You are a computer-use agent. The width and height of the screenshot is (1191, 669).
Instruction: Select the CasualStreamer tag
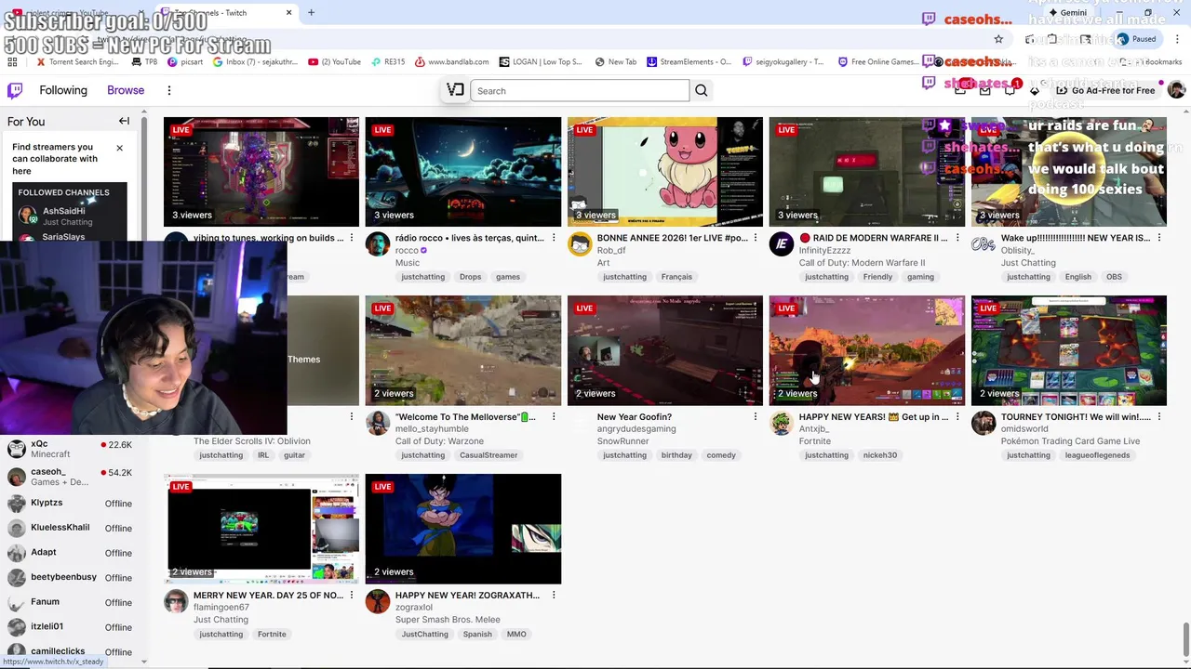[488, 455]
